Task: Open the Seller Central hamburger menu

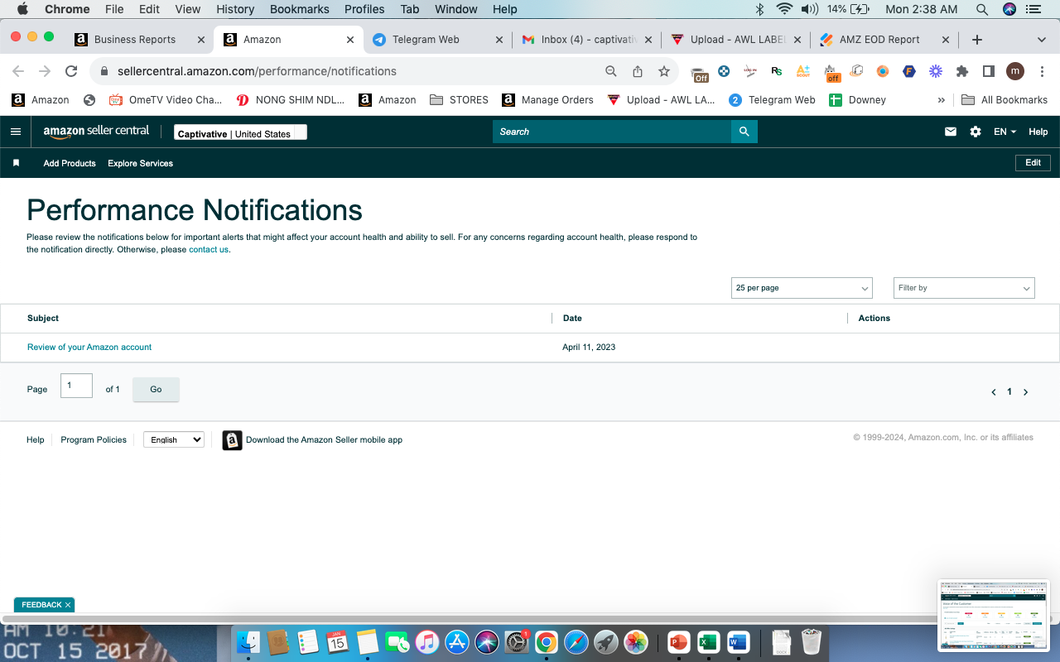Action: pyautogui.click(x=16, y=132)
